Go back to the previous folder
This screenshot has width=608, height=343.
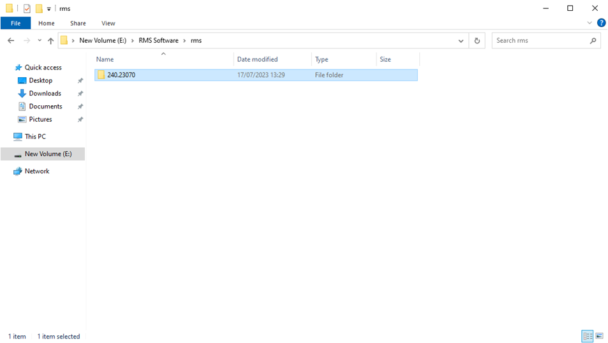(x=11, y=40)
